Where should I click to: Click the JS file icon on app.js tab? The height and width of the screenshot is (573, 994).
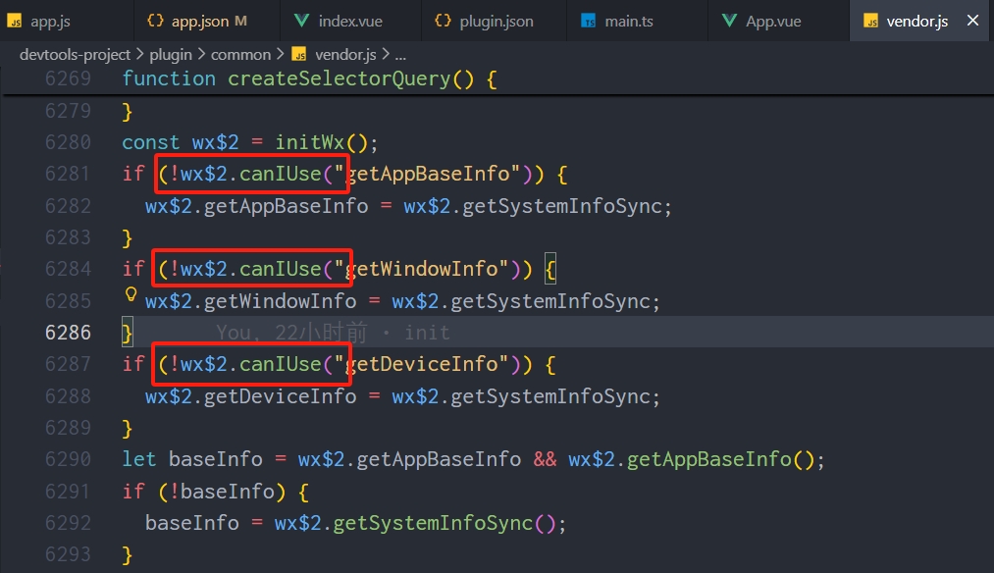[14, 21]
